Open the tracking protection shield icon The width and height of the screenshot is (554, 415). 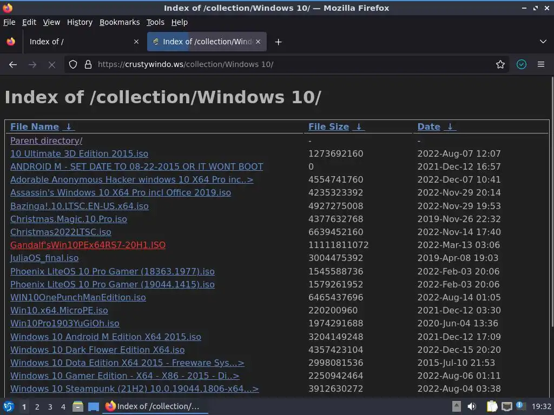click(73, 65)
